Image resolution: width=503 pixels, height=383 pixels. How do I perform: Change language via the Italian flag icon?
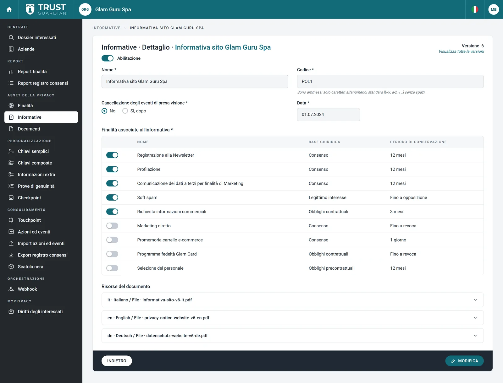(475, 9)
